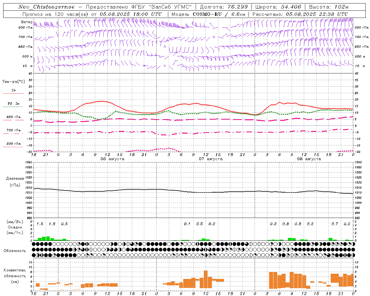Click the "Тем-ра(°C)" temperature label
Image resolution: width=370 pixels, height=296 pixels.
click(14, 82)
